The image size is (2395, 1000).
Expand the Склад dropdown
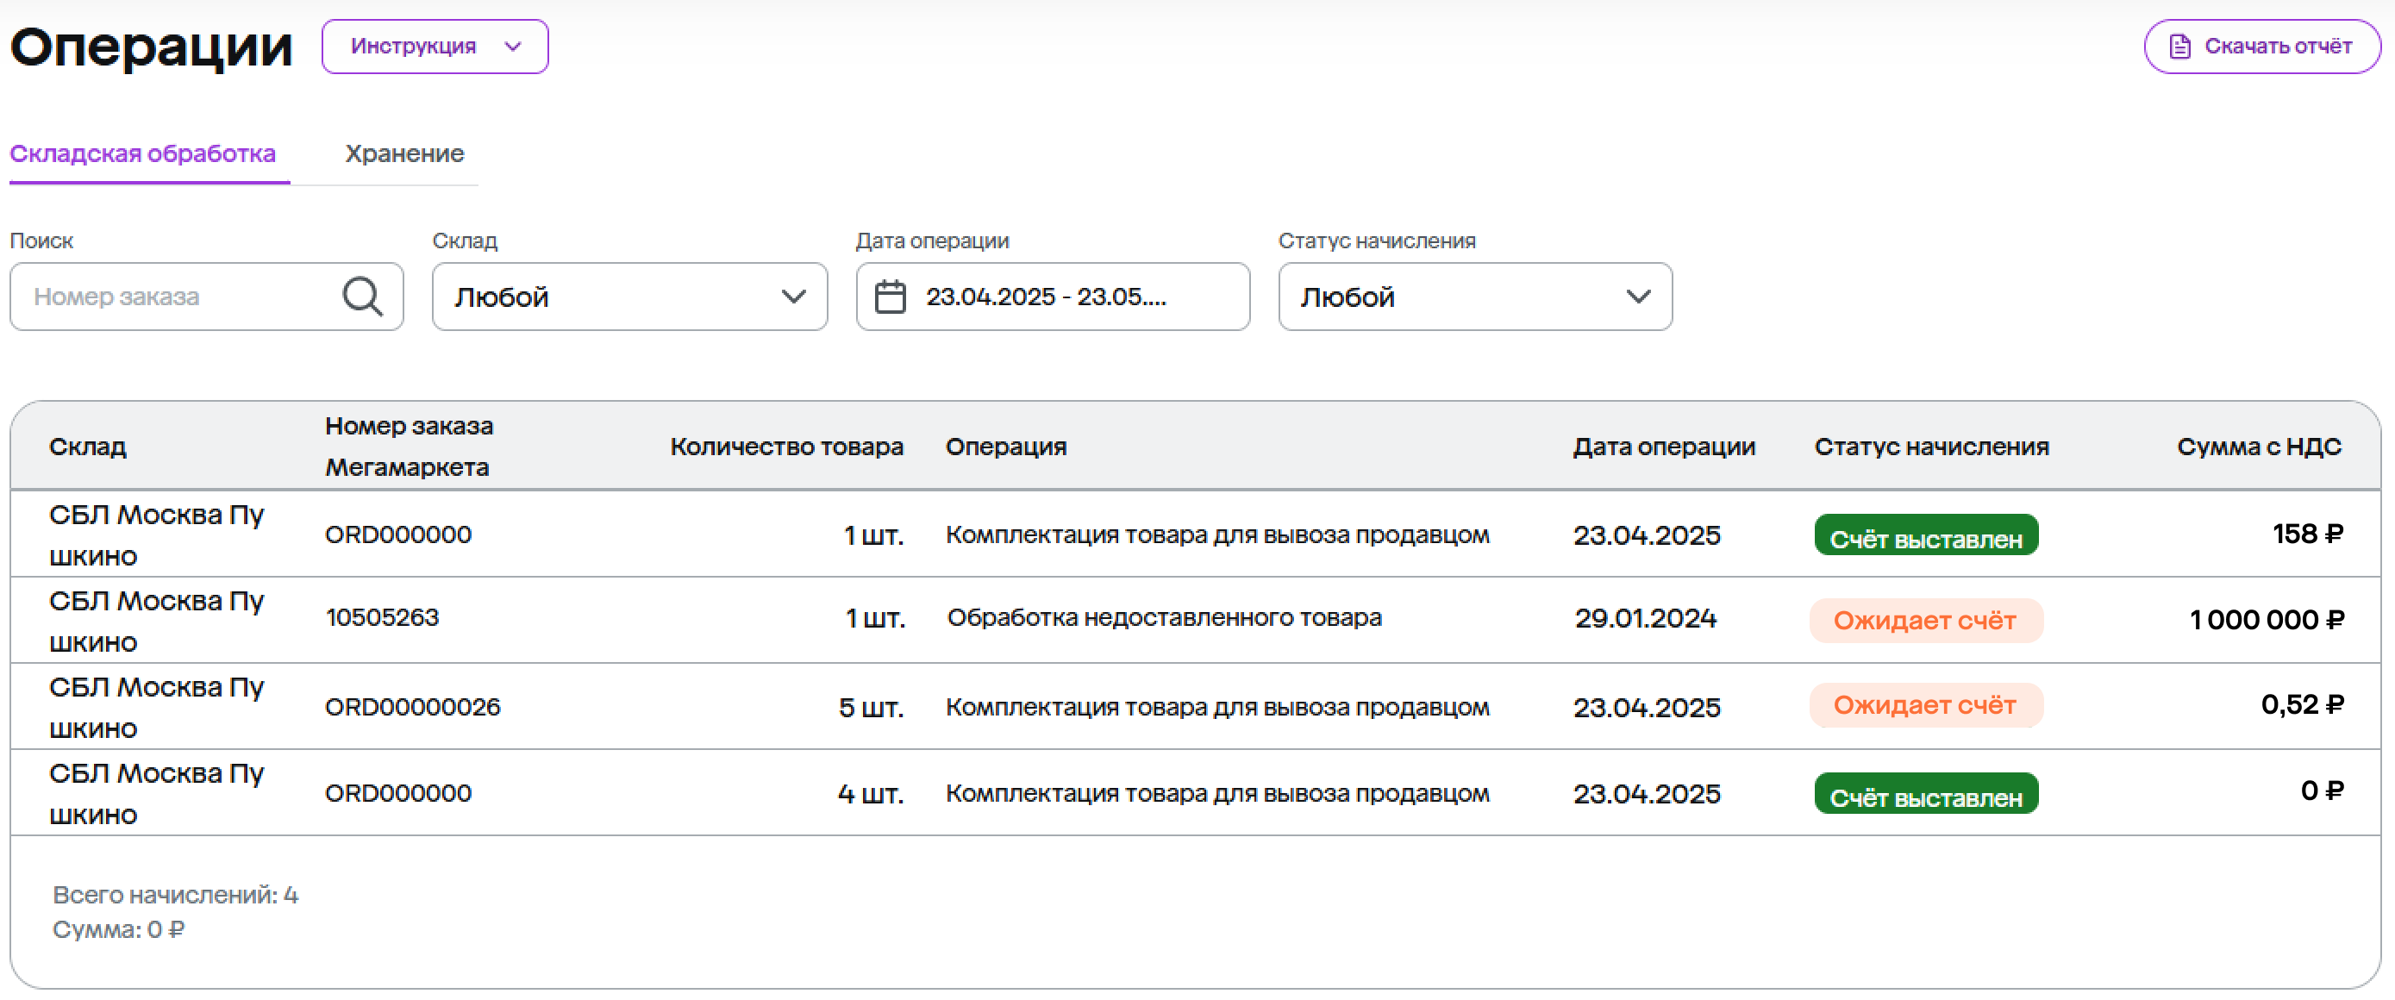tap(629, 297)
